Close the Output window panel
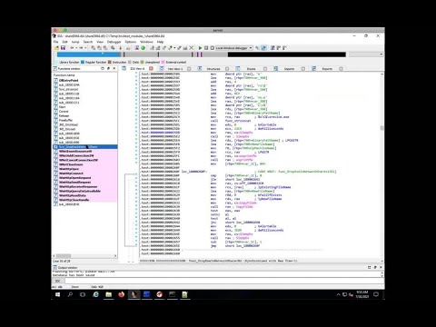The width and height of the screenshot is (436, 327). (381, 268)
